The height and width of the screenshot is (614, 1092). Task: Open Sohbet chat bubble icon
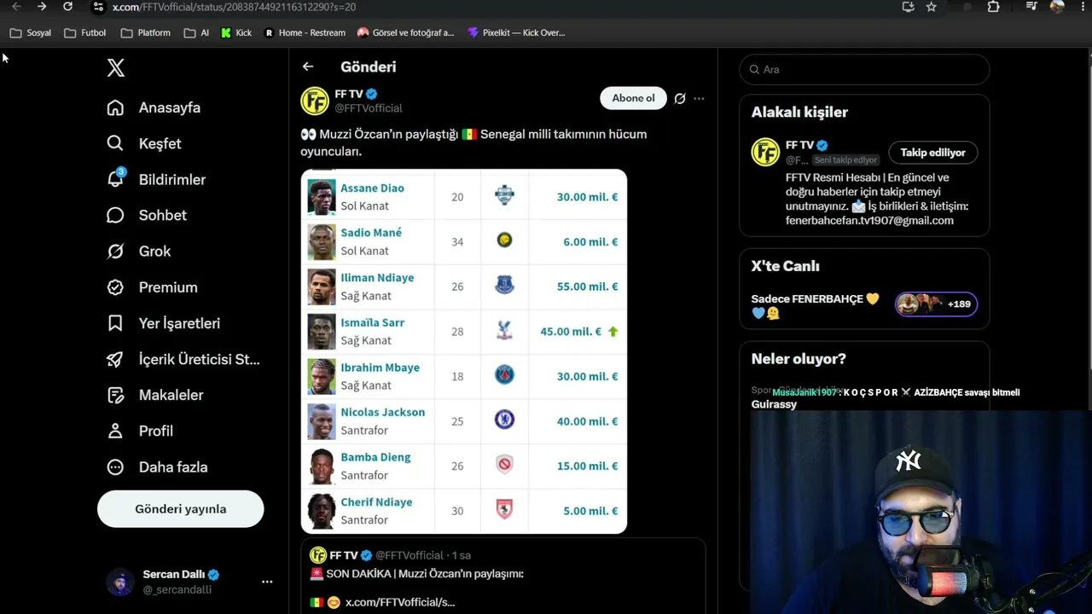[x=115, y=215]
